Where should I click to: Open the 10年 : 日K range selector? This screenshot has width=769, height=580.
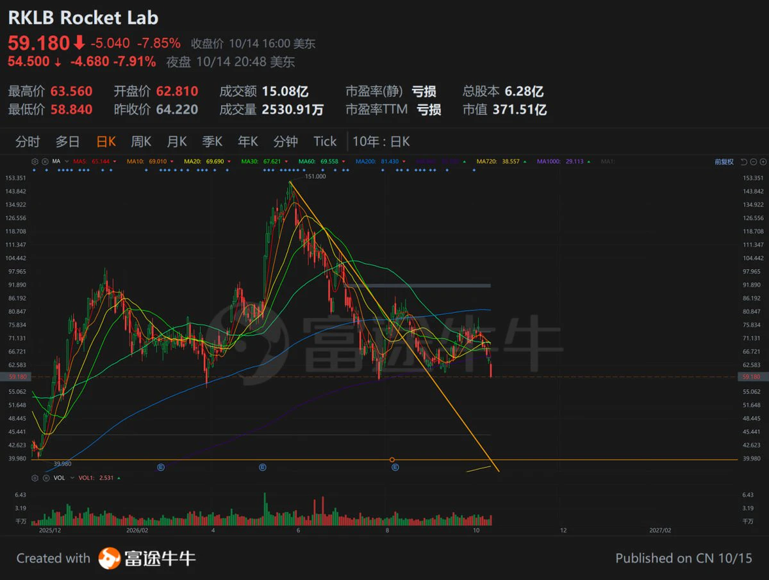coord(381,142)
